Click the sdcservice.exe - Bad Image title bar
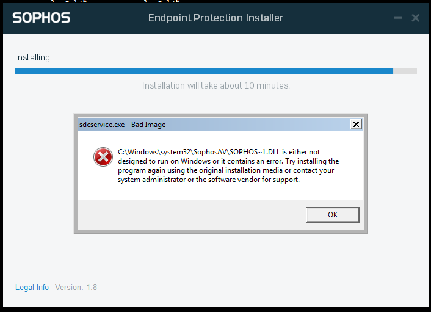 pyautogui.click(x=214, y=124)
